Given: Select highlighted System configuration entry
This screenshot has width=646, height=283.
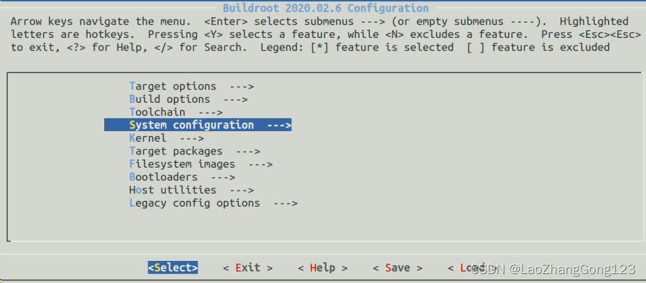Looking at the screenshot, I should [198, 125].
